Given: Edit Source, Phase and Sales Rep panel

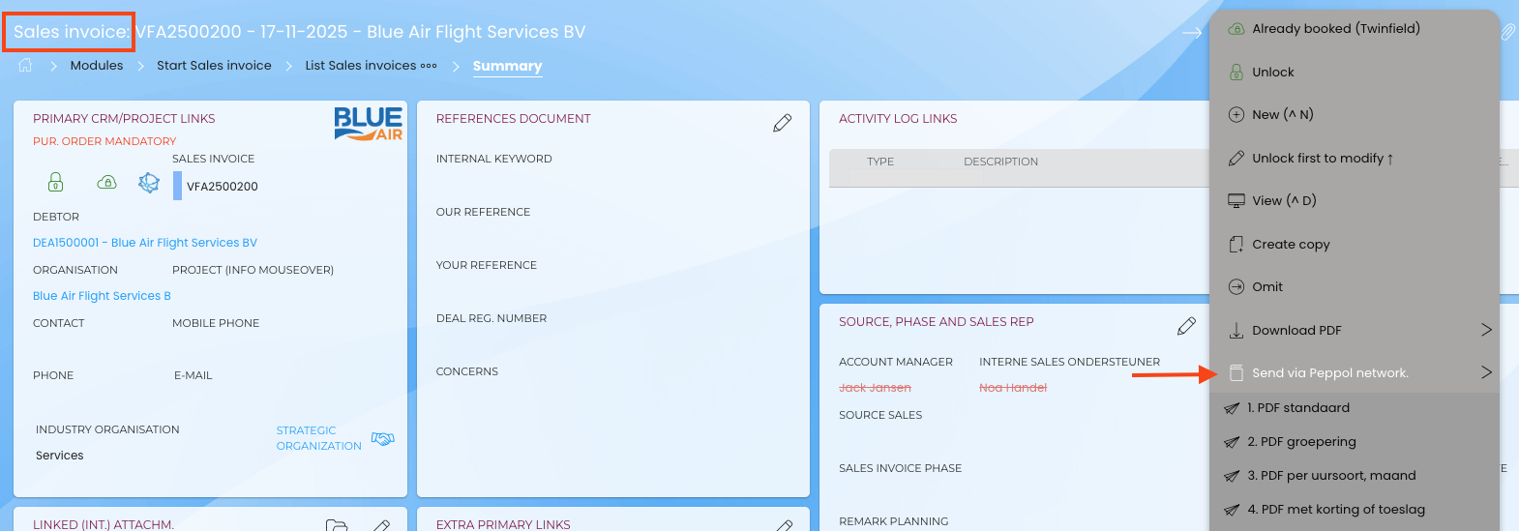Looking at the screenshot, I should (1186, 326).
